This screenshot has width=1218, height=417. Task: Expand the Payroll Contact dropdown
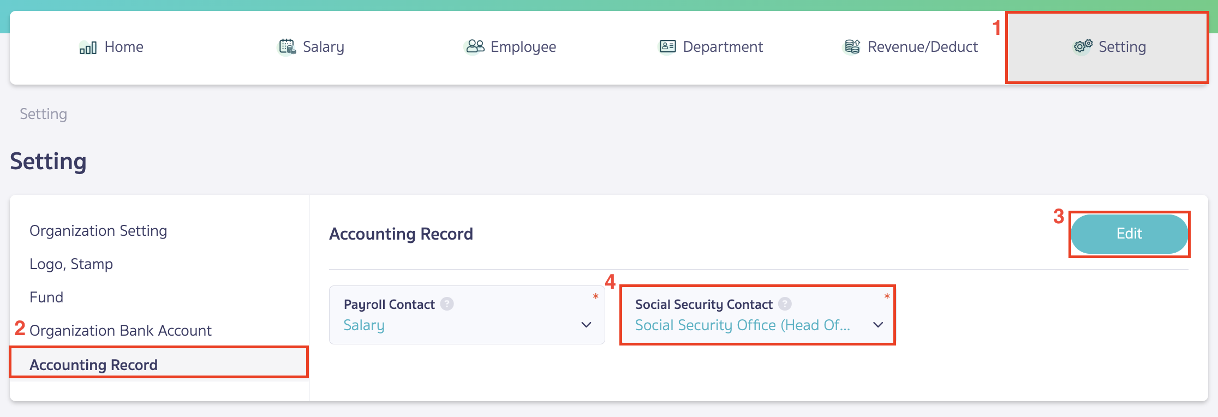(586, 325)
